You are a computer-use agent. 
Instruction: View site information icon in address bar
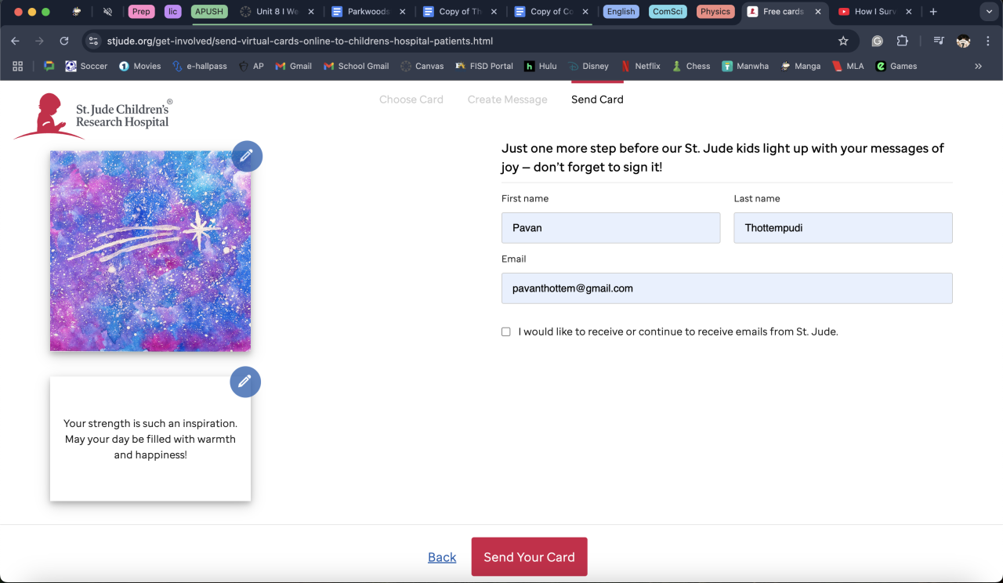93,41
